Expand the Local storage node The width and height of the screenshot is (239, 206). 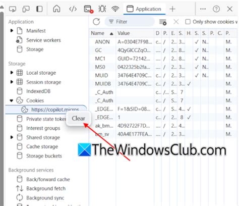pos(12,73)
